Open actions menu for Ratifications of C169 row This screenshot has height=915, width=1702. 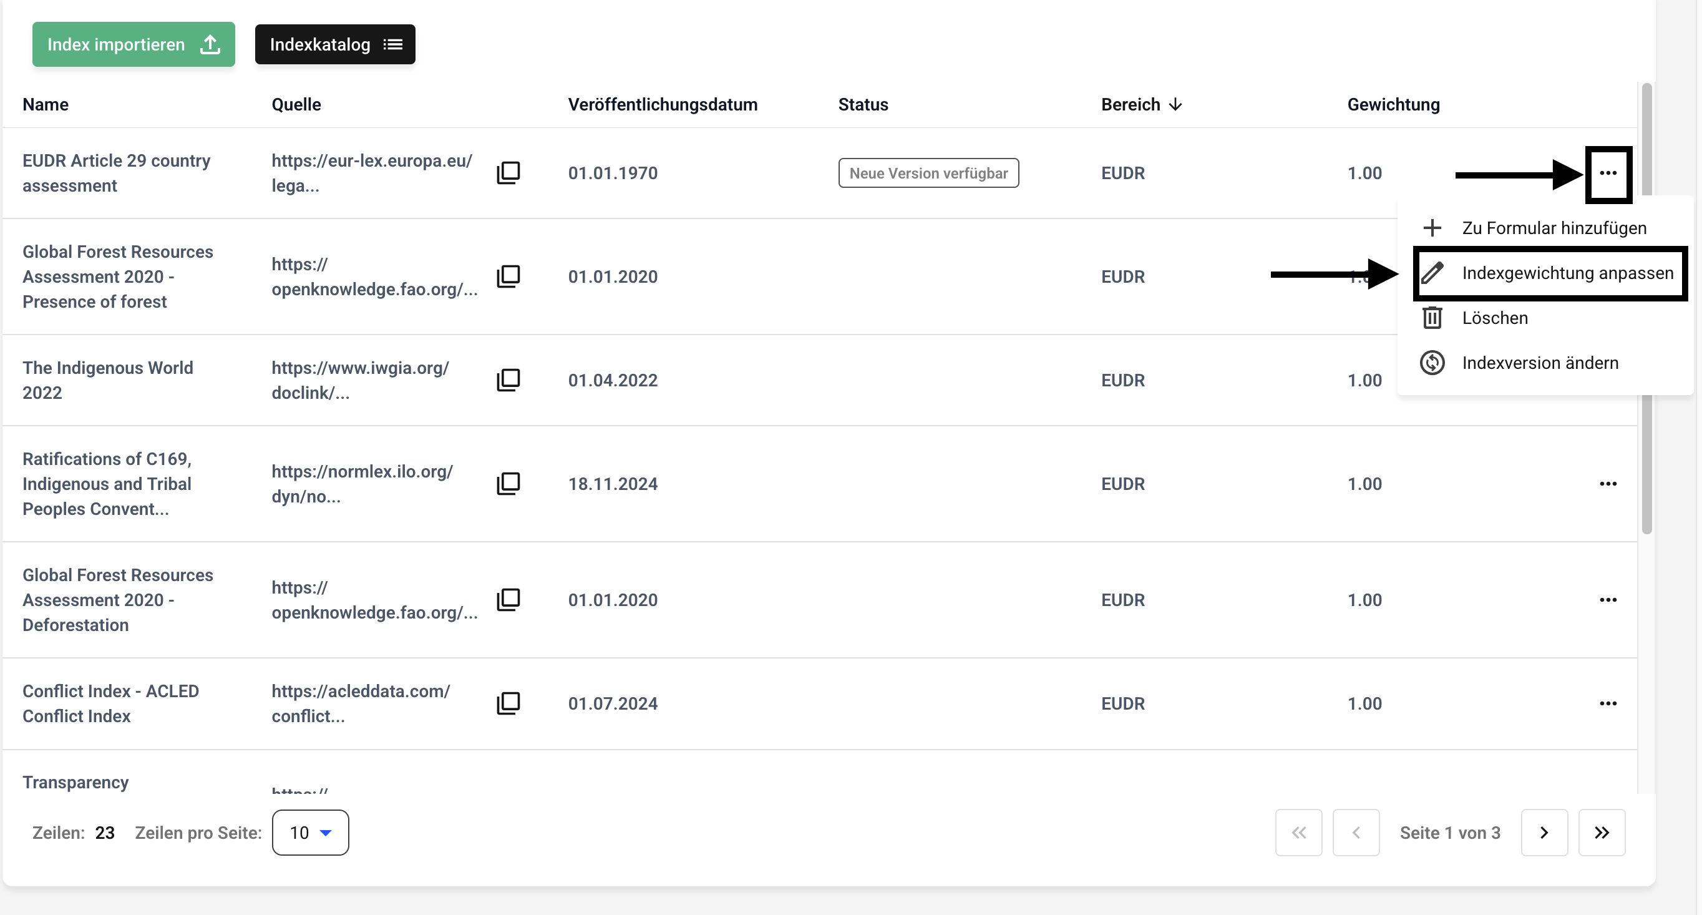pos(1608,484)
